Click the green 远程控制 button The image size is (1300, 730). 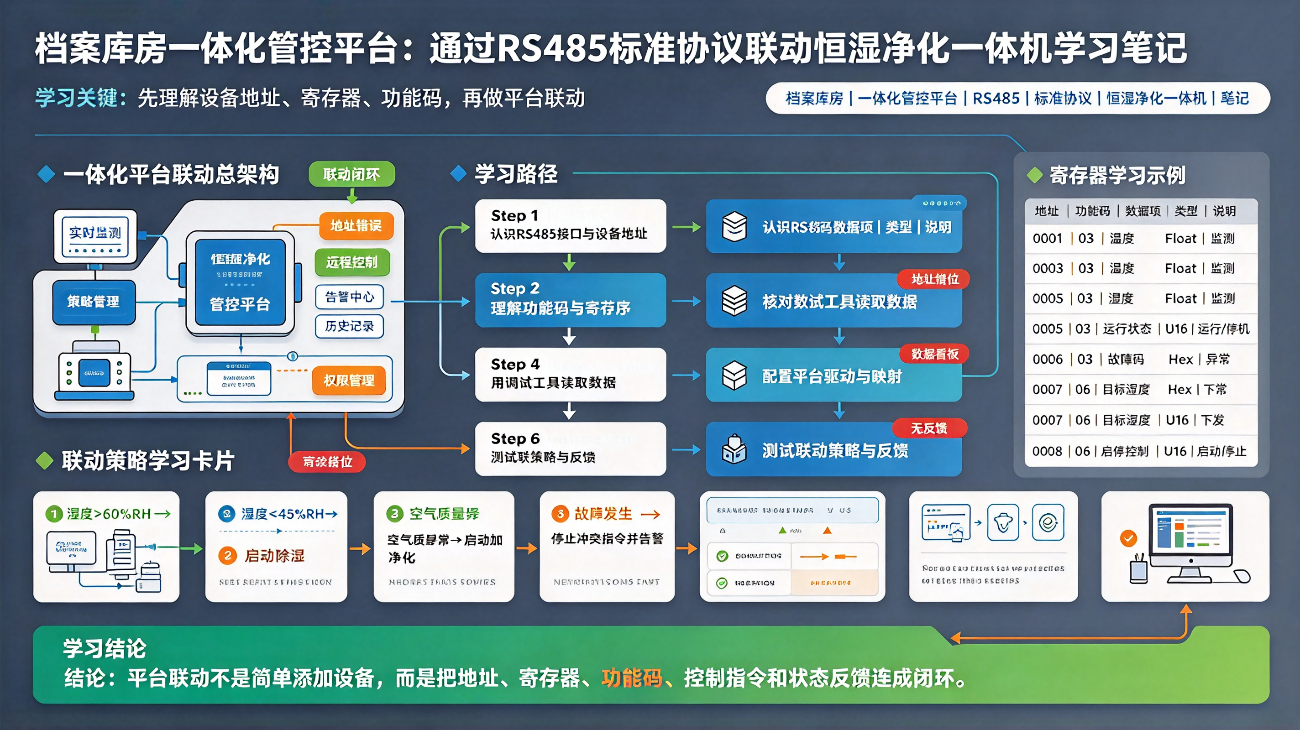pos(352,262)
